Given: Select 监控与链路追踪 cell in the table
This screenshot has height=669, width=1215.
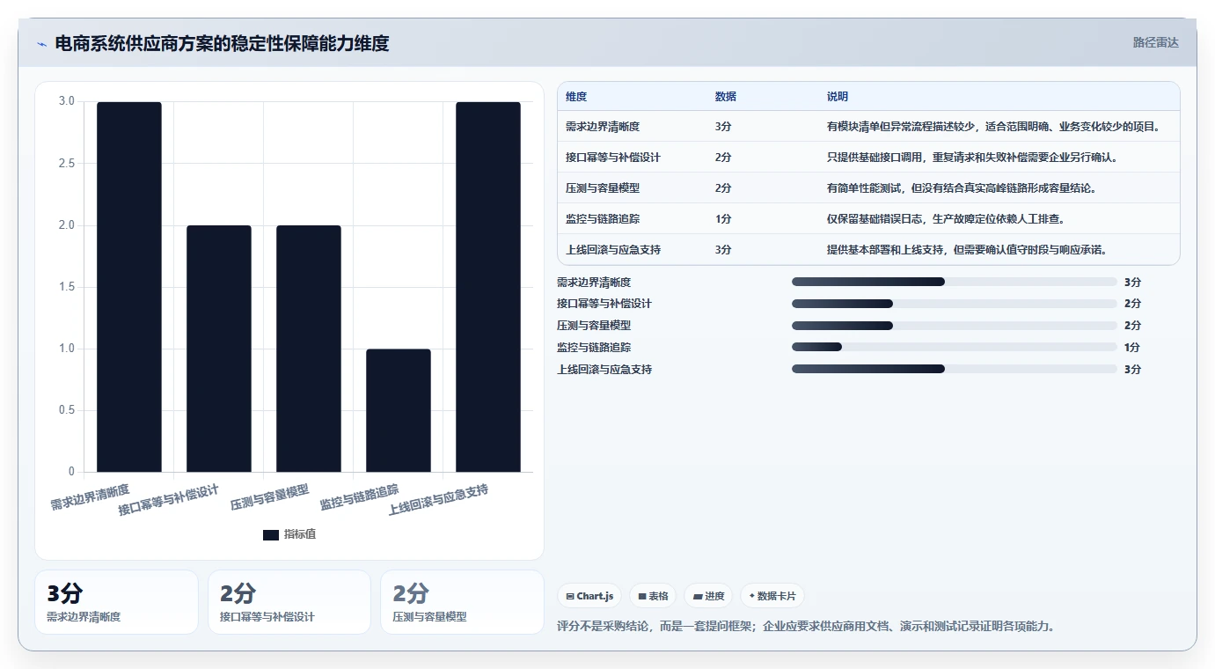Looking at the screenshot, I should point(603,219).
